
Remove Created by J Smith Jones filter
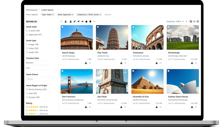(x=100, y=15)
